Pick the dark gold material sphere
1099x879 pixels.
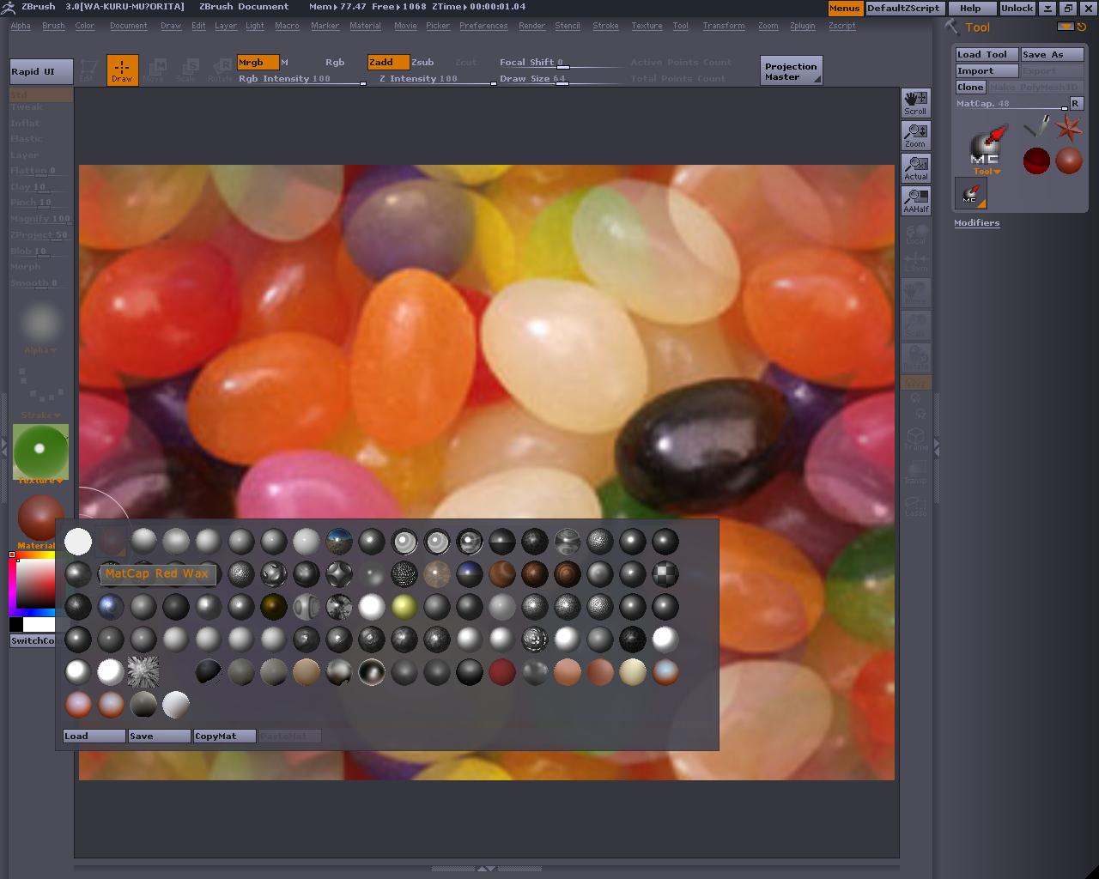pos(274,607)
